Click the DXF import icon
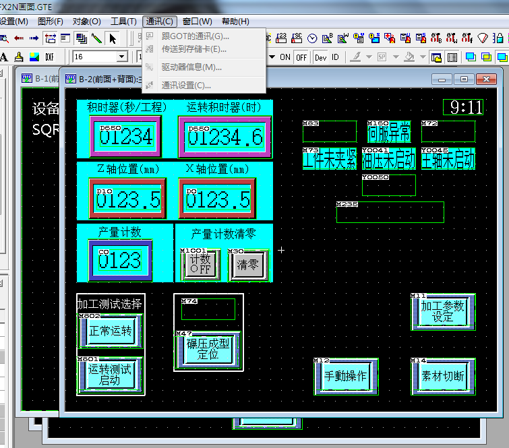The width and height of the screenshot is (509, 448). (x=50, y=57)
